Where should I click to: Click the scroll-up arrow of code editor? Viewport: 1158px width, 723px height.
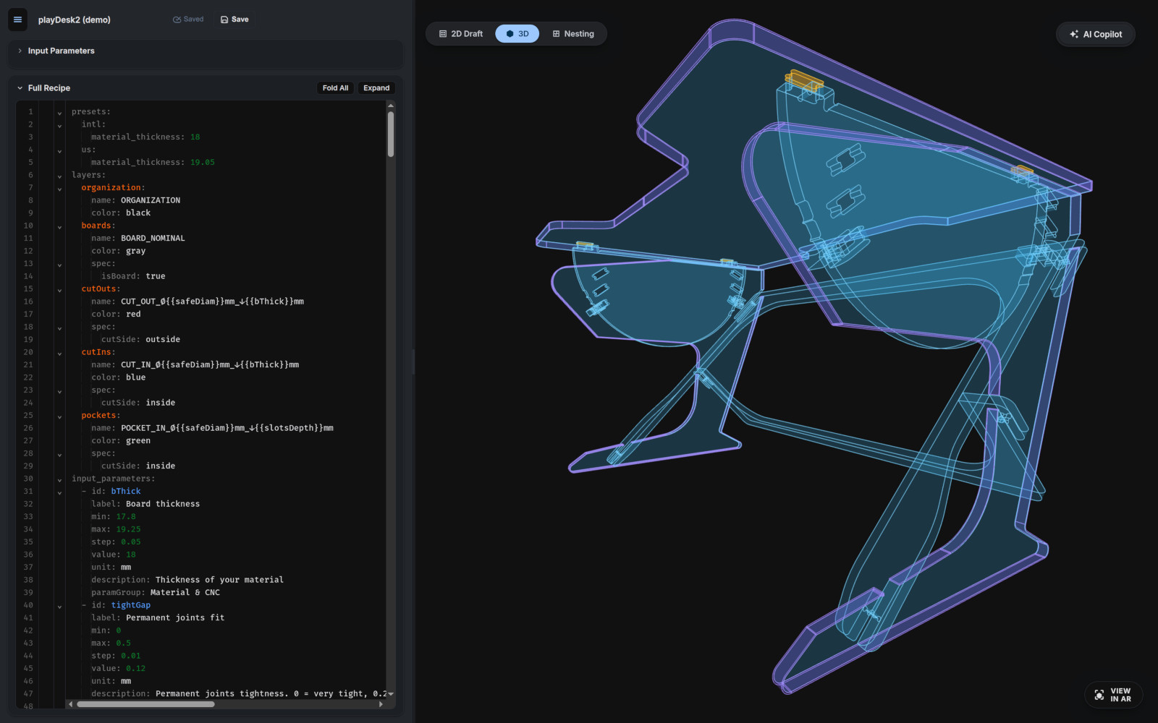coord(391,106)
